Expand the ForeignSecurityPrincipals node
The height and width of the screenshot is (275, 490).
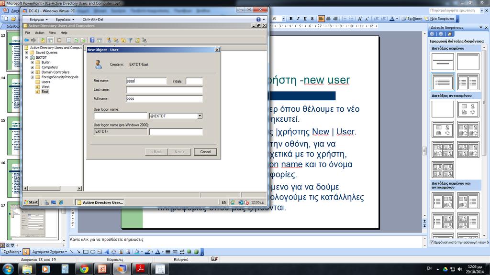[32, 77]
